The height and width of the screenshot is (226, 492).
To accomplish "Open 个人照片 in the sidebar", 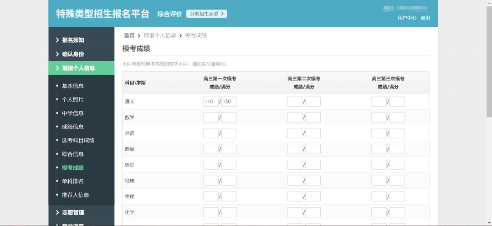I will pos(72,99).
